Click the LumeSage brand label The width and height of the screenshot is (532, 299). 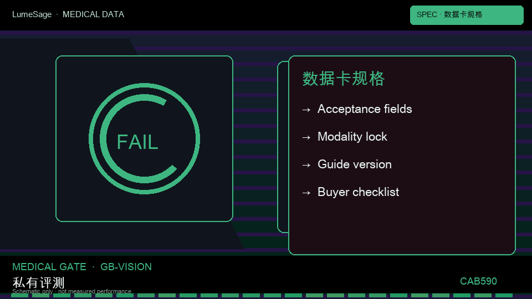32,14
